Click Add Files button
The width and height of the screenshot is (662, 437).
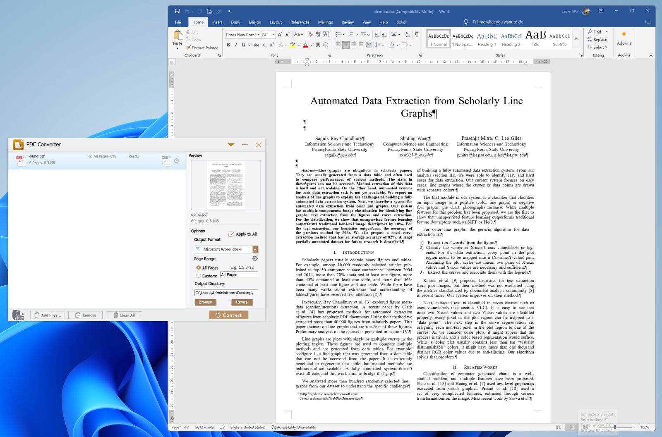[x=47, y=315]
